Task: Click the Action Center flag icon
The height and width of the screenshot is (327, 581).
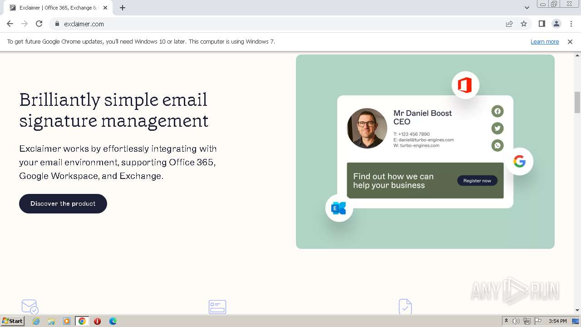Action: tap(538, 321)
